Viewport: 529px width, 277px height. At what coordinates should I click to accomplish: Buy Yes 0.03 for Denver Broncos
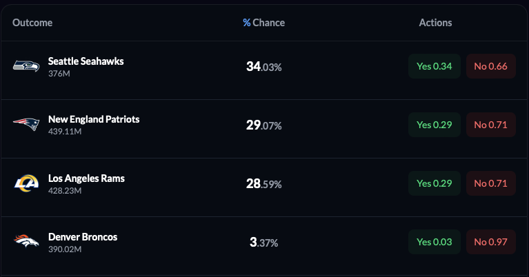tap(434, 242)
